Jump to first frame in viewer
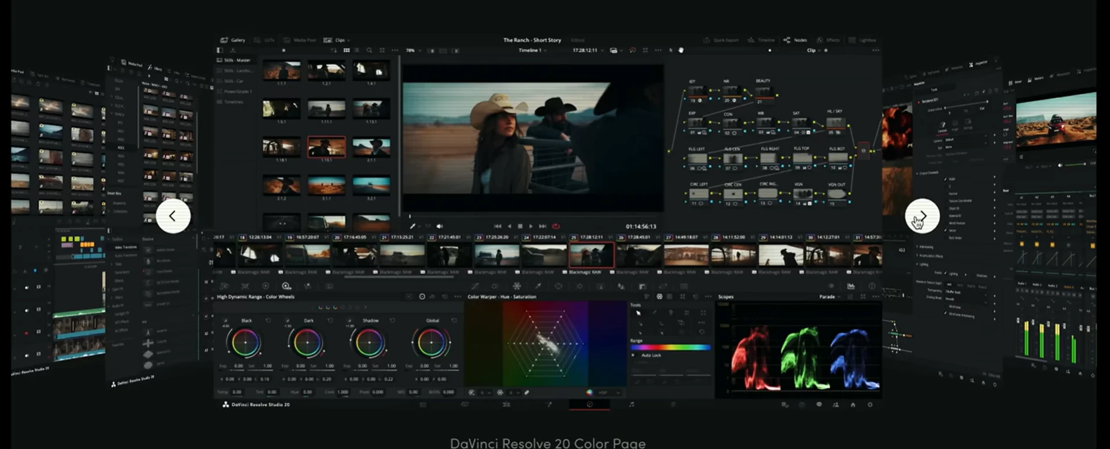This screenshot has width=1110, height=449. [498, 227]
